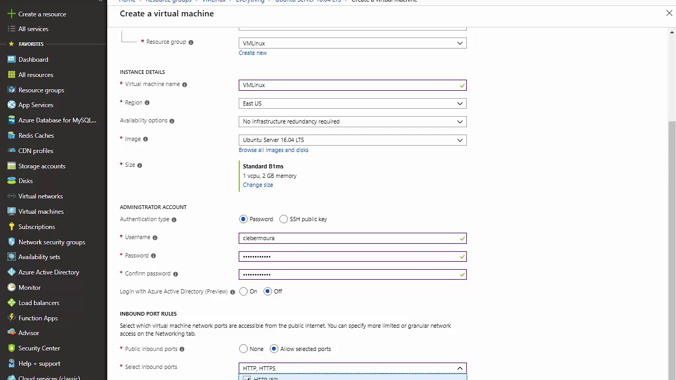Click info icon next to Resource group
This screenshot has width=676, height=380.
tap(191, 42)
